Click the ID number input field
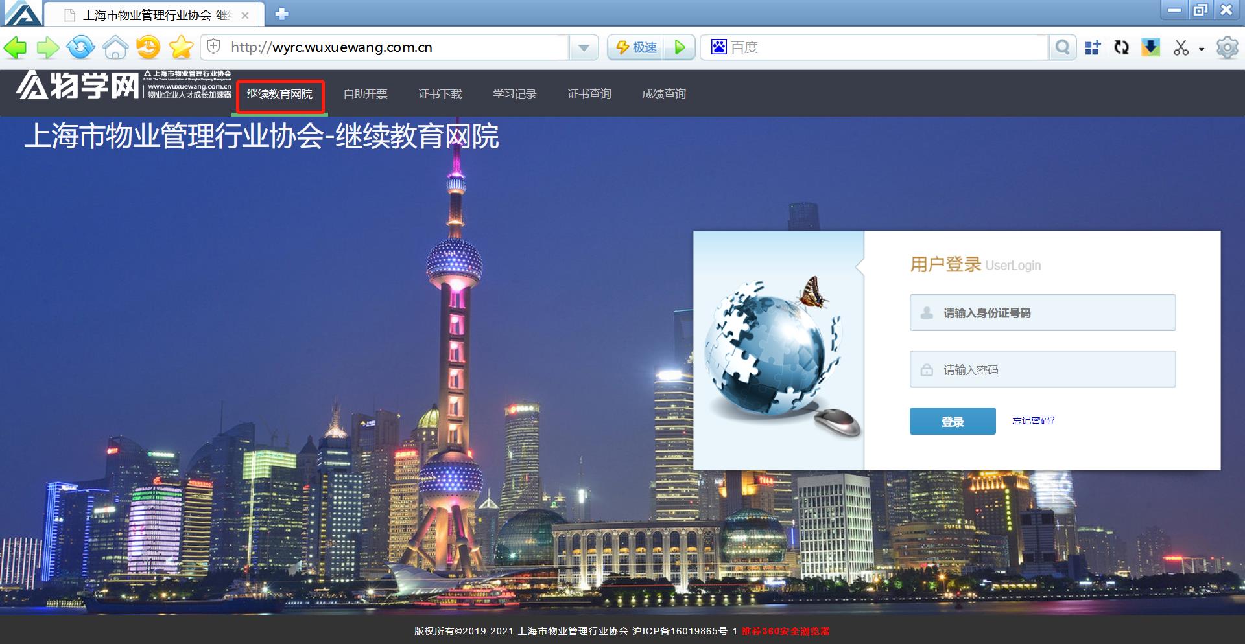This screenshot has width=1245, height=644. (x=1042, y=313)
